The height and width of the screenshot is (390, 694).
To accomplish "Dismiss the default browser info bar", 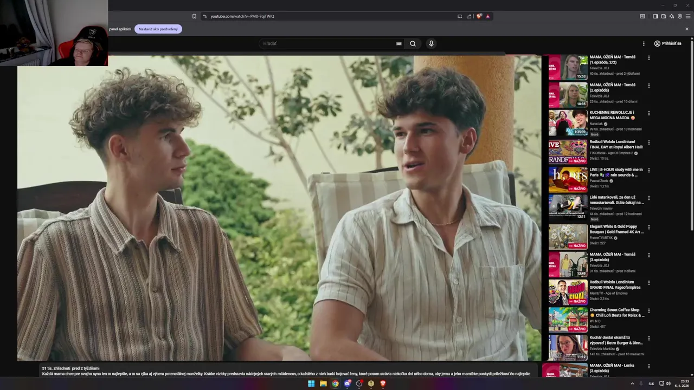I will (x=686, y=29).
